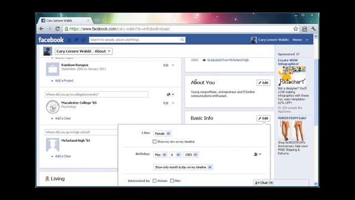This screenshot has height=200, width=355.
Task: Open the birthday month dropdown
Action: 160,154
